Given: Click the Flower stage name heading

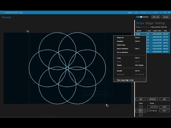Looking at the screenshot, I should click(x=6, y=17).
